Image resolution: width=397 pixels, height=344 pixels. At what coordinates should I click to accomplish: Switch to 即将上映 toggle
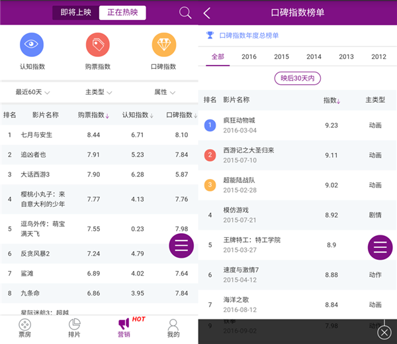(x=76, y=13)
